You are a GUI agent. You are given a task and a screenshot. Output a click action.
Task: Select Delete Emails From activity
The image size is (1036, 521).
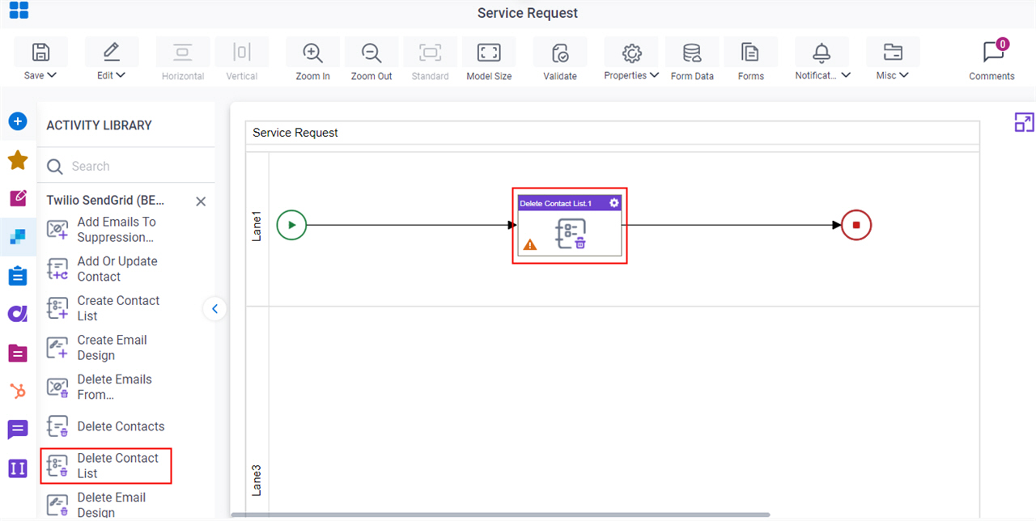[105, 387]
